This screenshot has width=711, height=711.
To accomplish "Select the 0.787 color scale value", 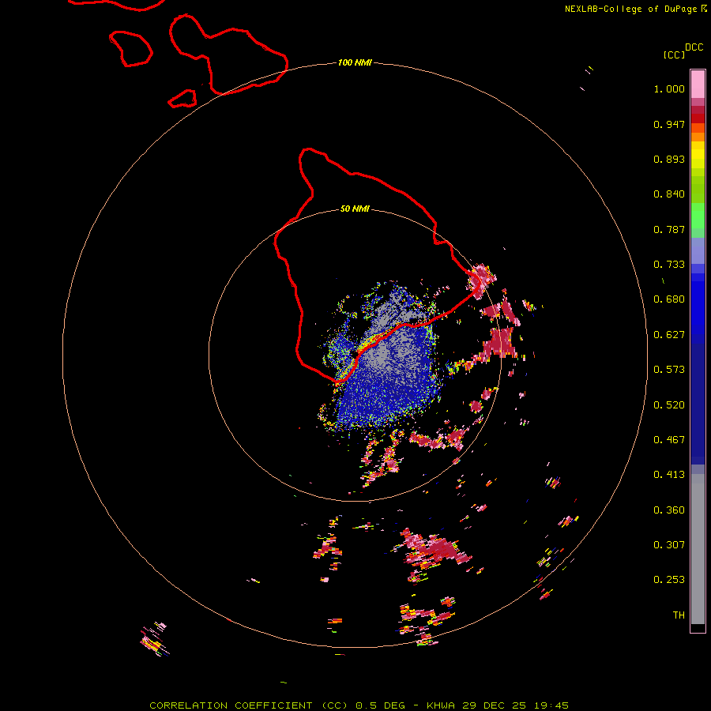I will 669,229.
